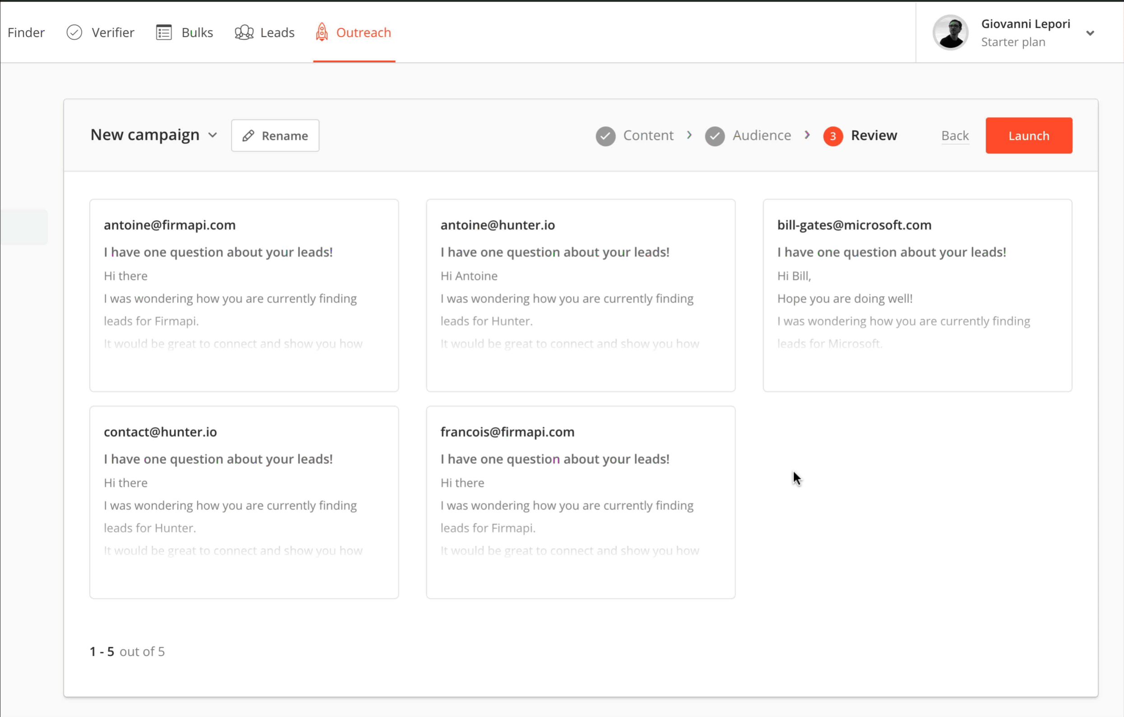Click the Audience step checkmark icon
Viewport: 1124px width, 717px height.
pos(715,136)
